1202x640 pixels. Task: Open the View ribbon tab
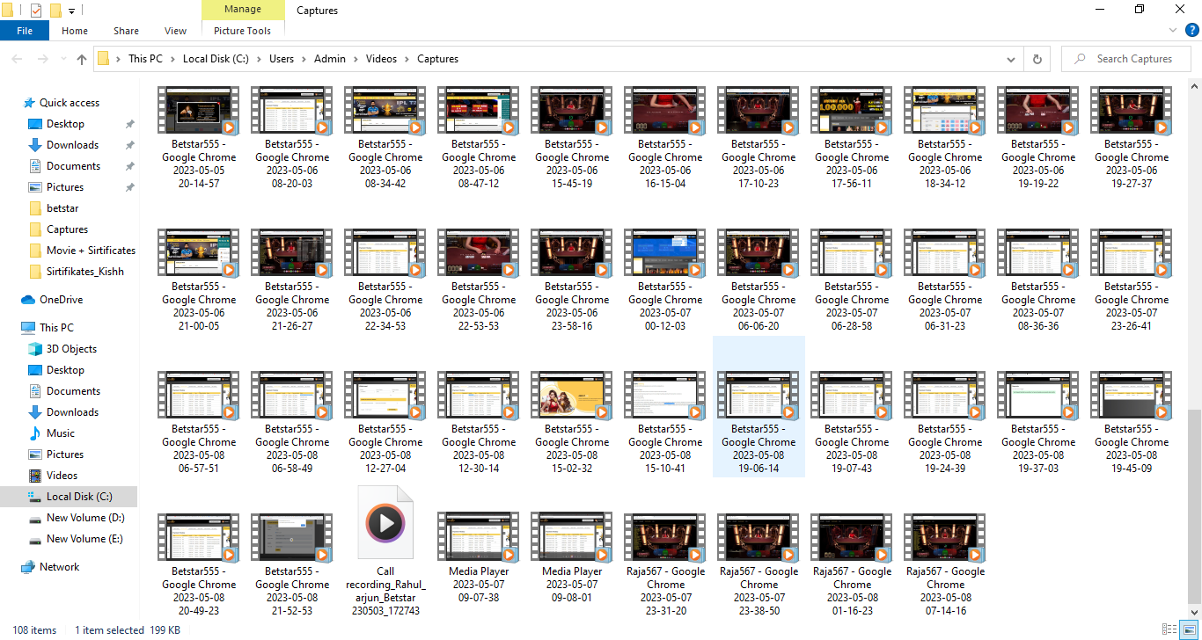(175, 31)
